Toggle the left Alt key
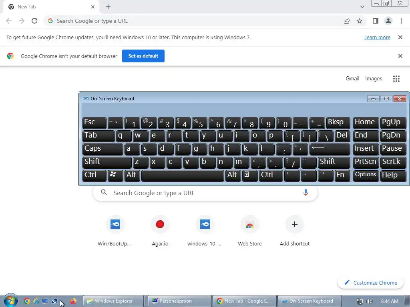The image size is (410, 307). pyautogui.click(x=132, y=175)
